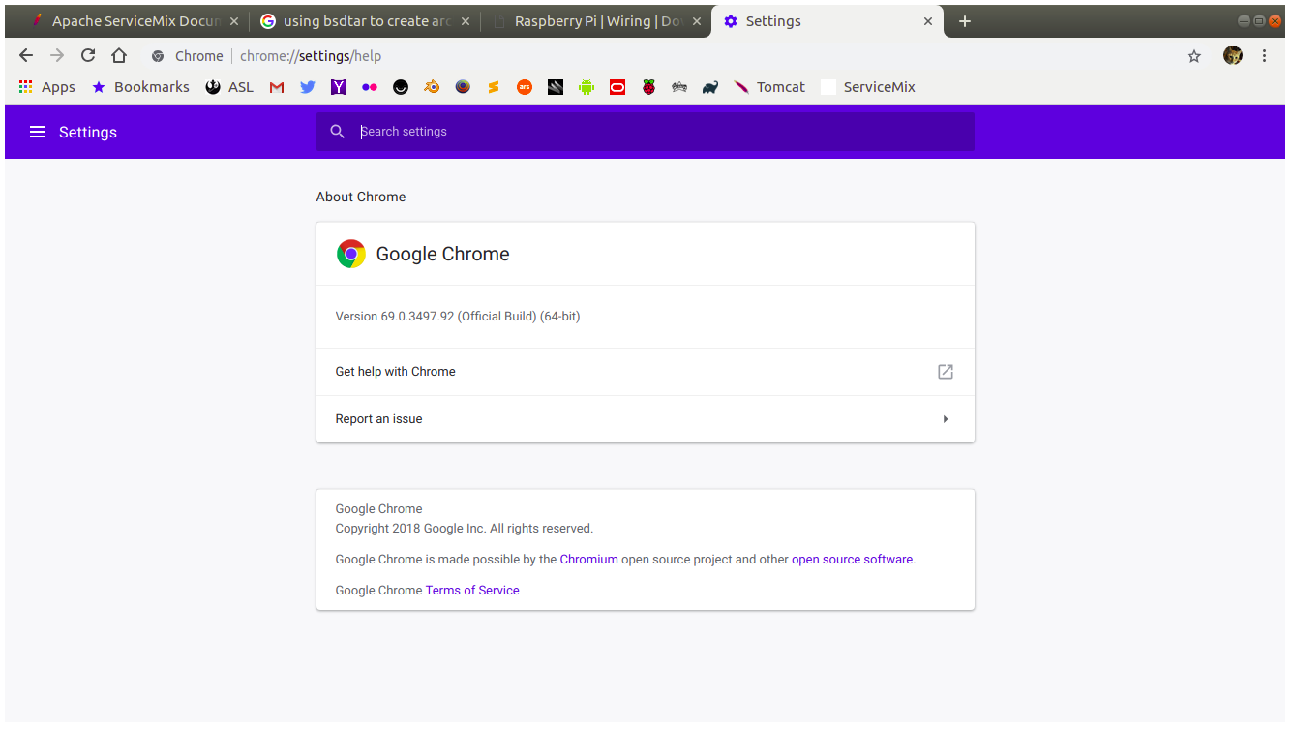Open the Apps bookmark shortcut

tap(47, 87)
